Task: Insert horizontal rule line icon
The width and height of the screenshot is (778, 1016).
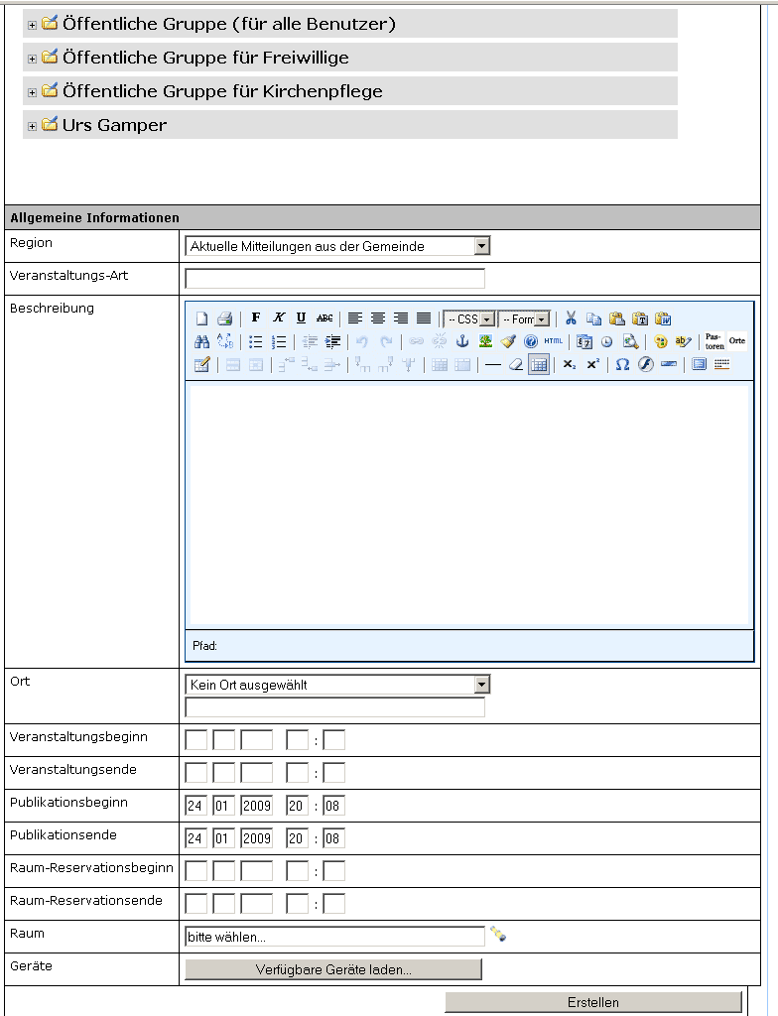Action: (492, 364)
